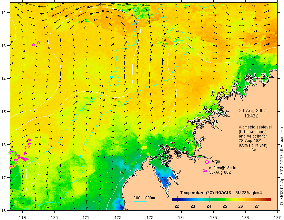Click the '200 1000m' depth label

(x=144, y=198)
